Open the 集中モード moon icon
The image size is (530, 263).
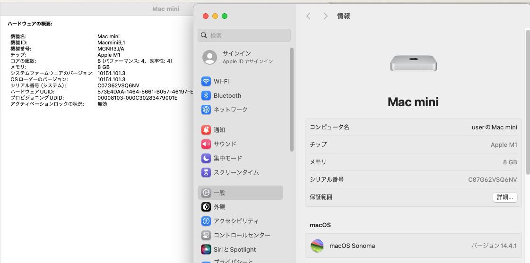tap(206, 158)
